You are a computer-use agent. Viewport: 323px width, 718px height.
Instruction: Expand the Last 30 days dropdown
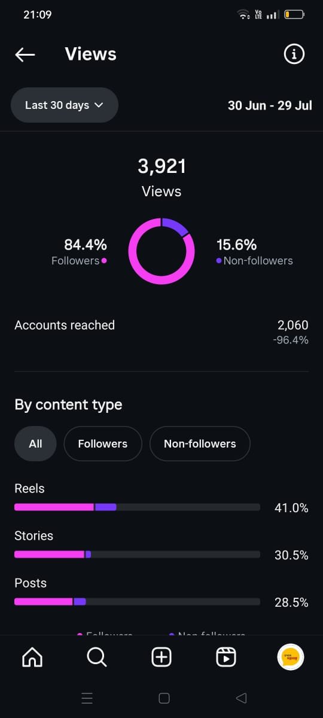click(65, 105)
